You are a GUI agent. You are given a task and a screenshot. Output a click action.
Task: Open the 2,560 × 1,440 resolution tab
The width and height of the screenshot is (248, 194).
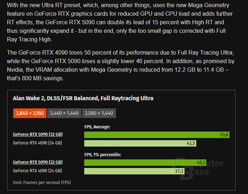point(99,113)
